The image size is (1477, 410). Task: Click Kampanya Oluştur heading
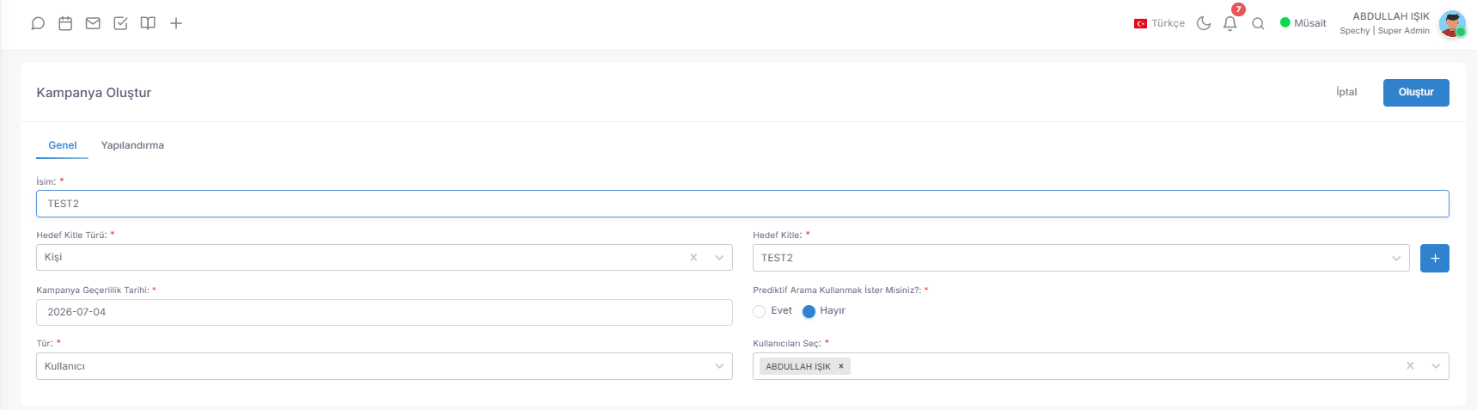pos(94,93)
